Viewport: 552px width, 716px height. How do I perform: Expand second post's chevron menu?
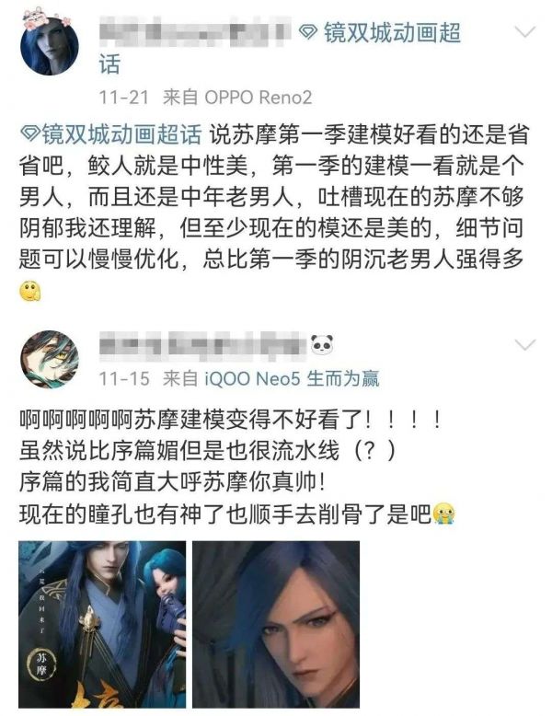(524, 344)
